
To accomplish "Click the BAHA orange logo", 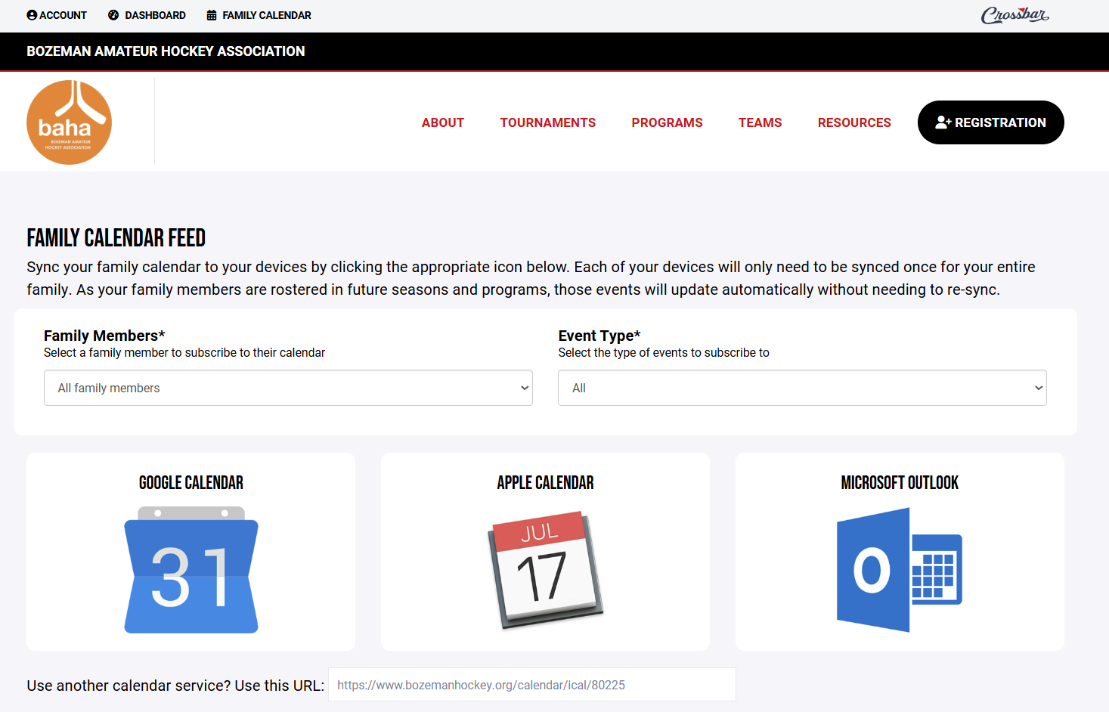I will (70, 122).
